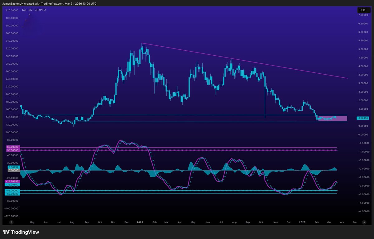Click the Z timezone button on the time axis
The width and height of the screenshot is (374, 239).
(11, 222)
